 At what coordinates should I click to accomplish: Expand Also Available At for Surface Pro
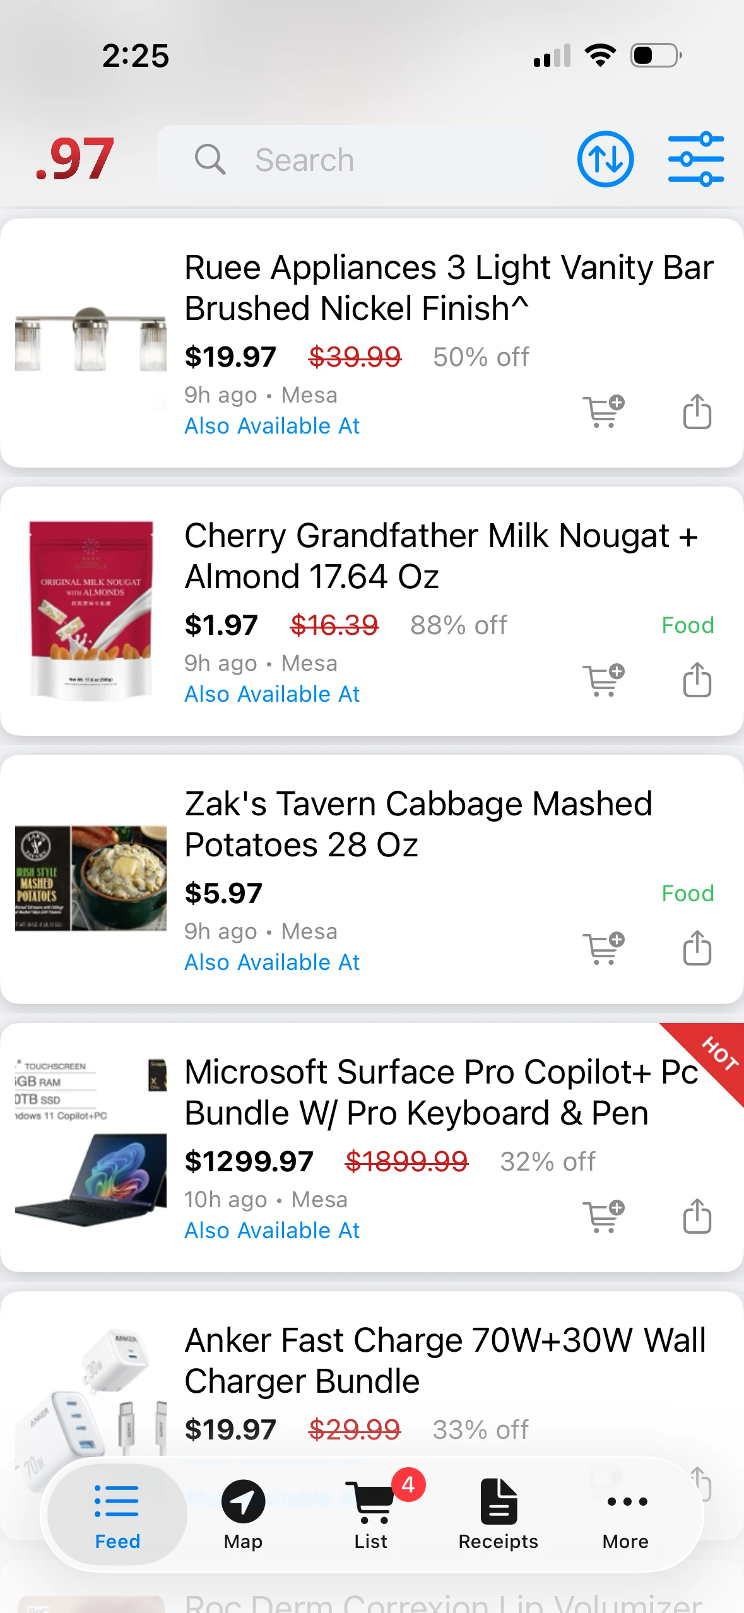272,1231
